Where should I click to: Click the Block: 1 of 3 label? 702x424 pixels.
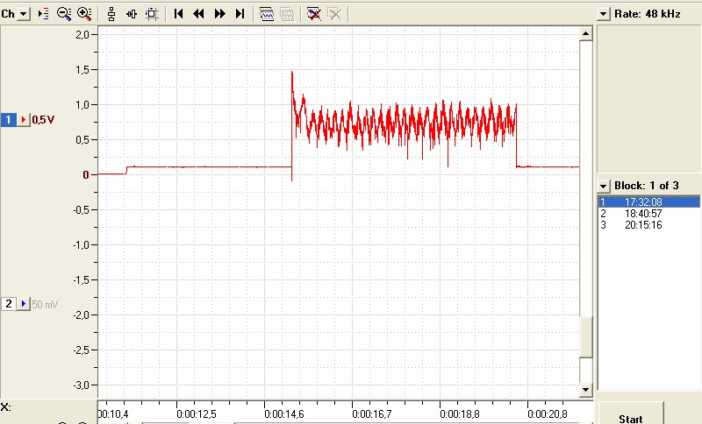(647, 186)
